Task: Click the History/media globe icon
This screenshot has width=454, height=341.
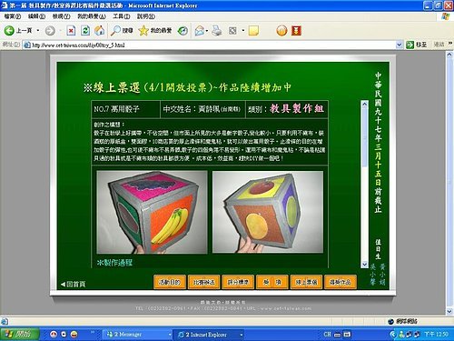Action: coord(183,31)
